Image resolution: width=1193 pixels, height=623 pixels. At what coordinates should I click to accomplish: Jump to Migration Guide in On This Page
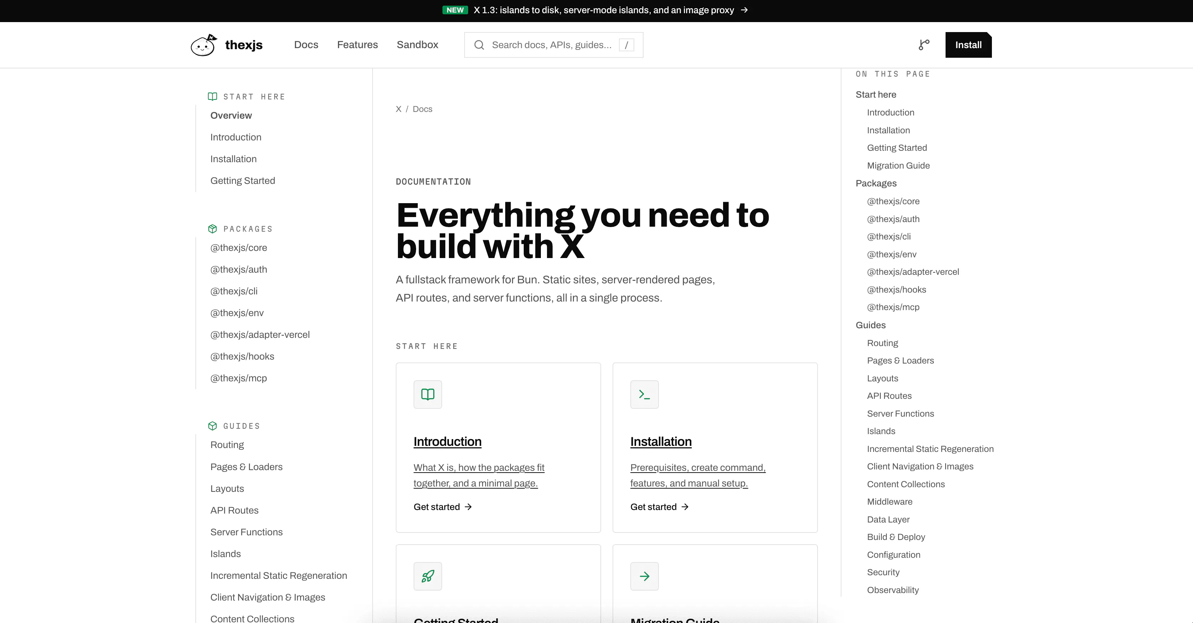click(898, 166)
